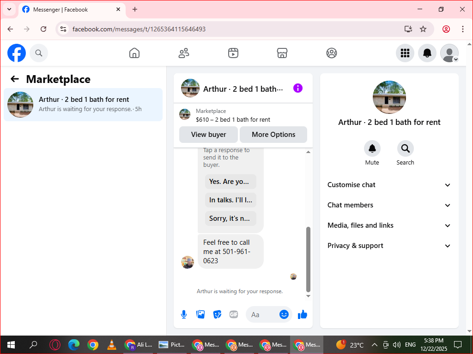Expand Chat members section
Image resolution: width=473 pixels, height=354 pixels.
coord(389,205)
